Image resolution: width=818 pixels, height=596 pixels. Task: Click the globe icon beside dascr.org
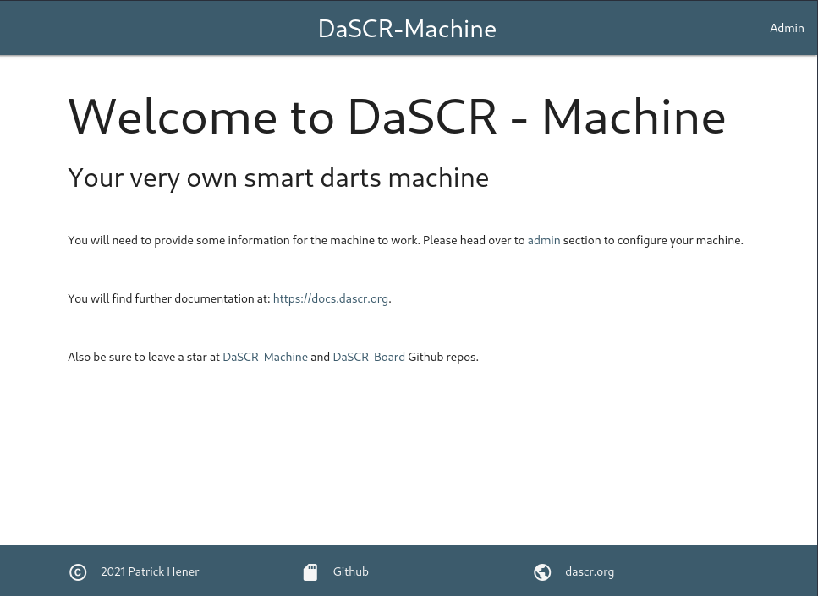coord(542,572)
